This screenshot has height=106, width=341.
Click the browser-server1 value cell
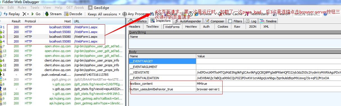268,89
